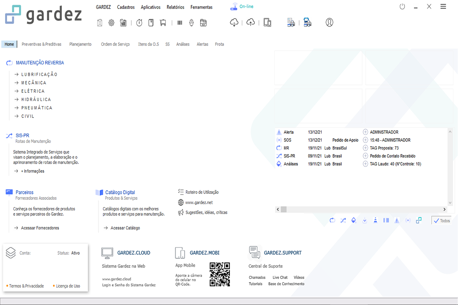Filter feed by alert triangle icon
Image resolution: width=458 pixels, height=305 pixels.
point(397,220)
